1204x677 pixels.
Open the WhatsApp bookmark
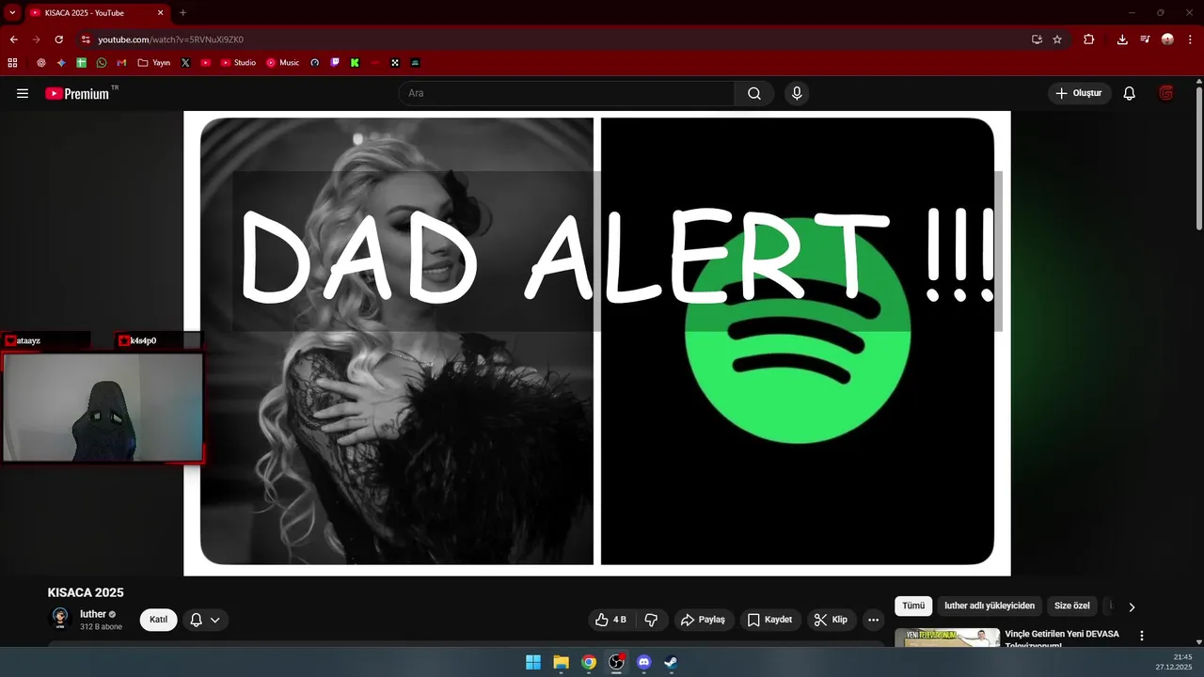[x=102, y=63]
